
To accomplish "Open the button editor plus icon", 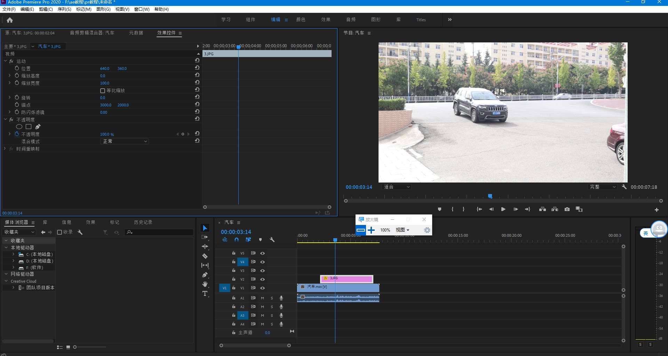I will [657, 210].
